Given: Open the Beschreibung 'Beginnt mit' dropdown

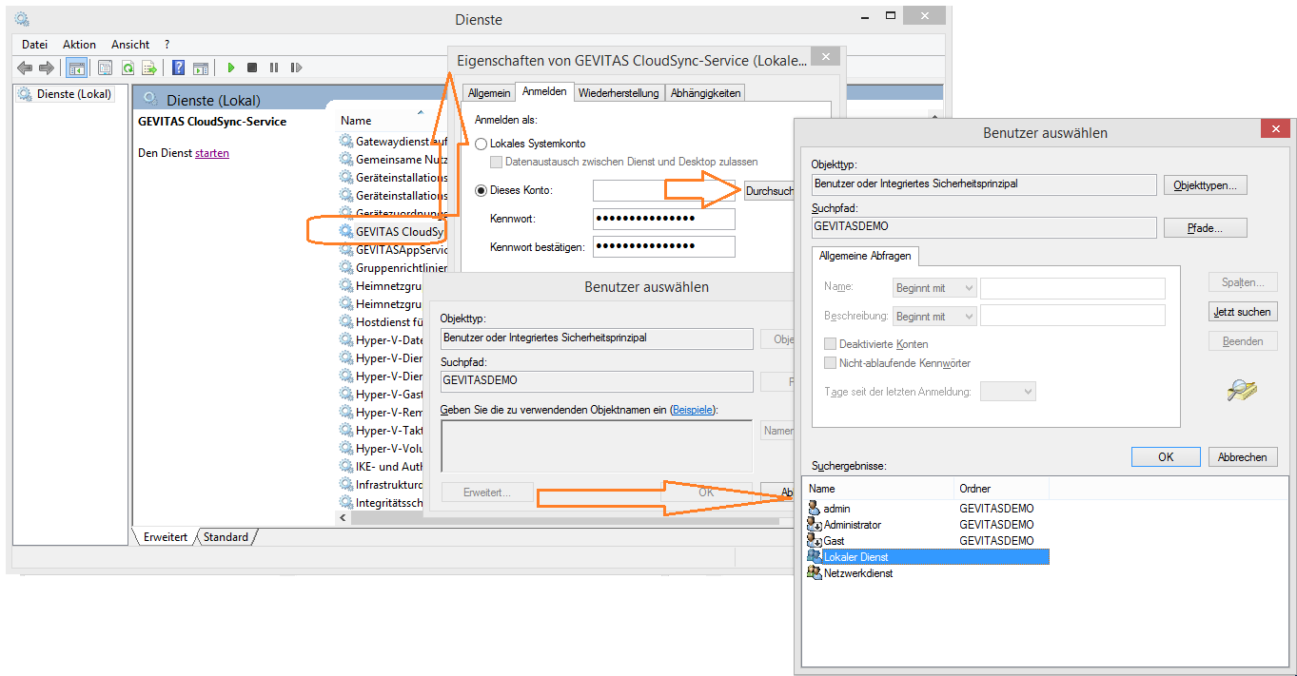Looking at the screenshot, I should tap(934, 317).
